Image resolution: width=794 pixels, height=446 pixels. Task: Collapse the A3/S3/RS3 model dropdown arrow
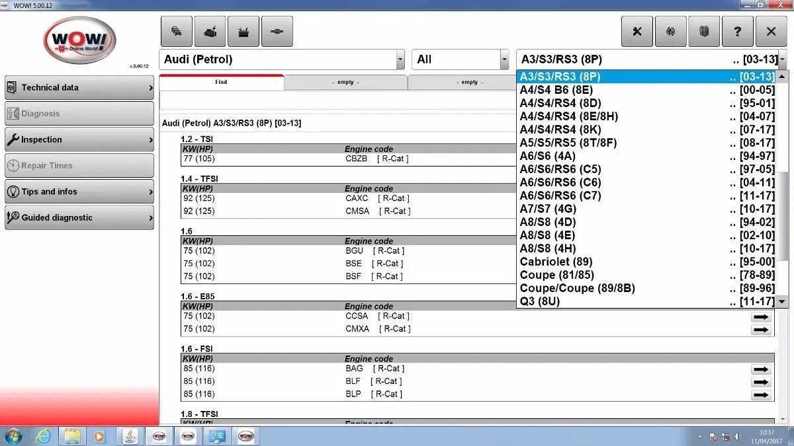click(x=783, y=59)
